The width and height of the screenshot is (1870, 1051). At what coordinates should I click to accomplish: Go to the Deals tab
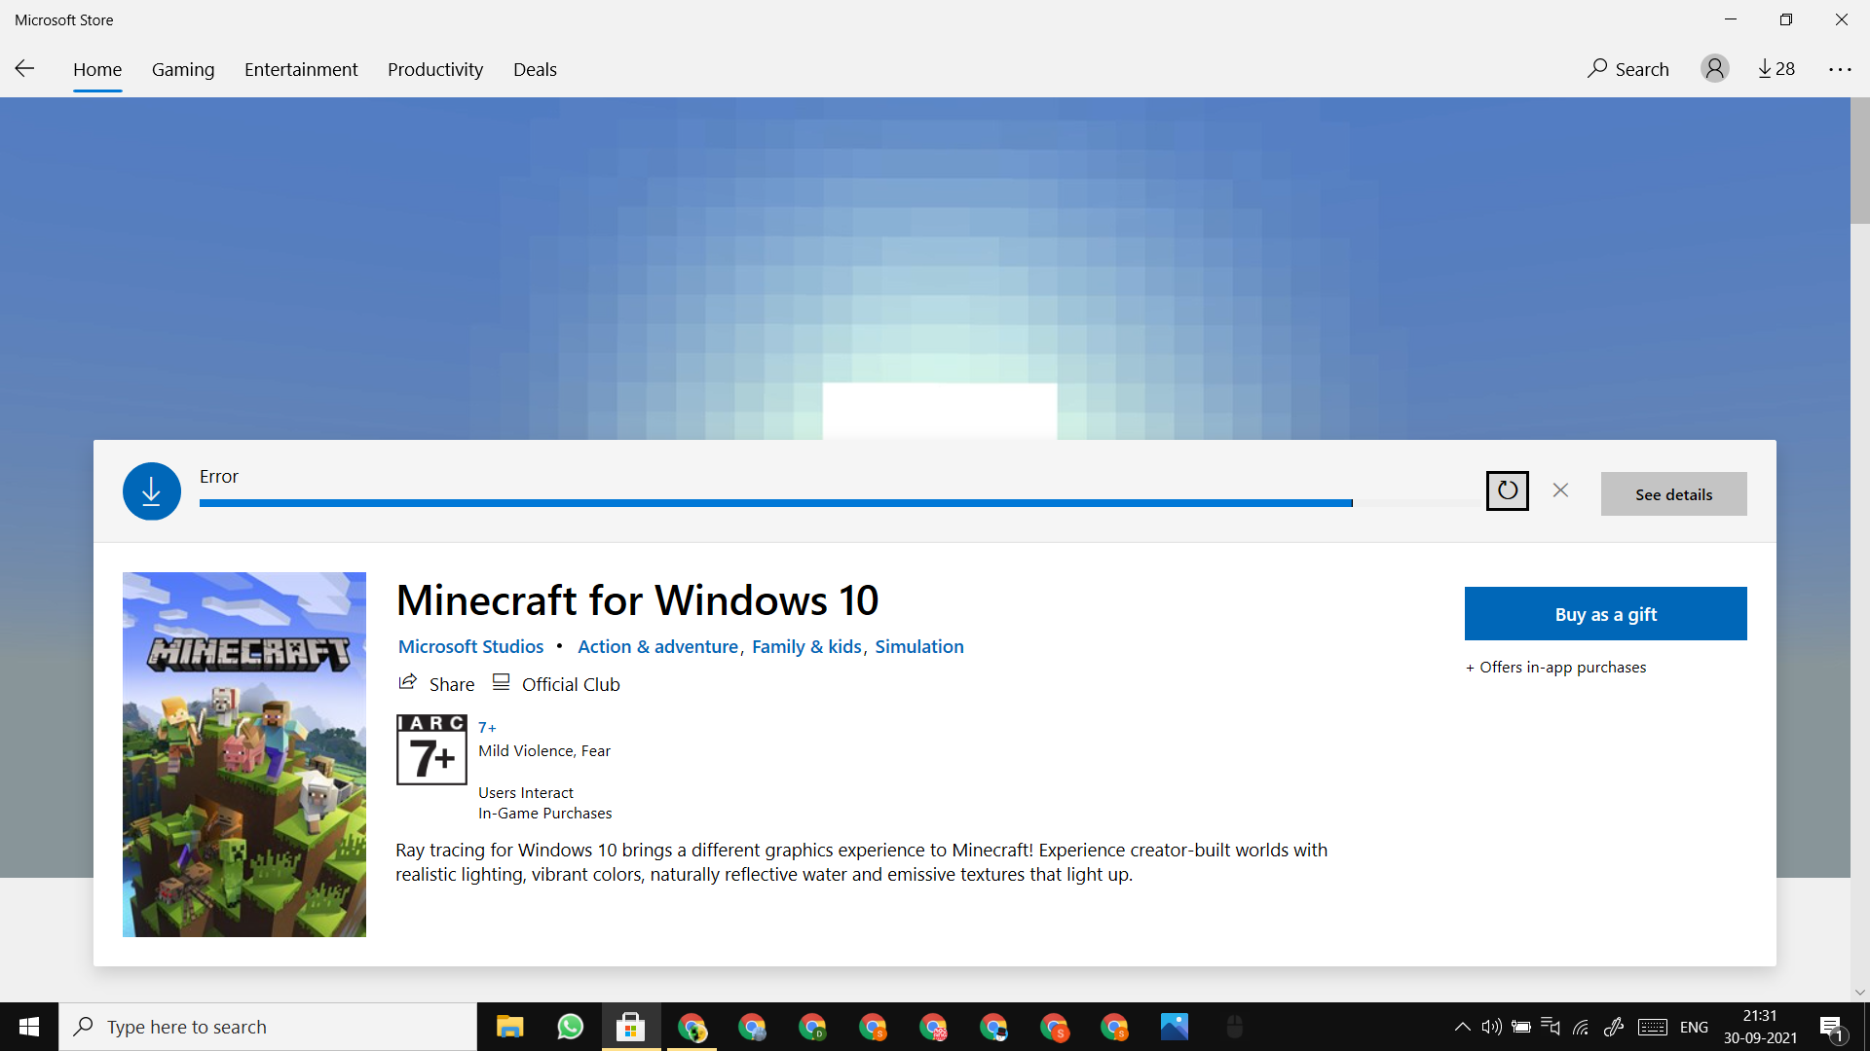click(535, 69)
